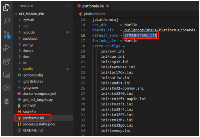Open the Search view icon

(x=6, y=21)
